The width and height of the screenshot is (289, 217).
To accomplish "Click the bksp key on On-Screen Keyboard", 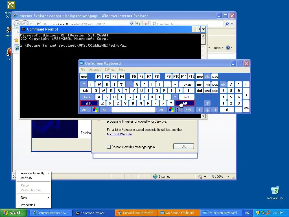I will [x=187, y=84].
